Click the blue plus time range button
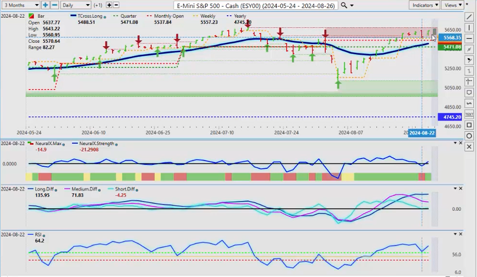This screenshot has width=477, height=277. 45,5
